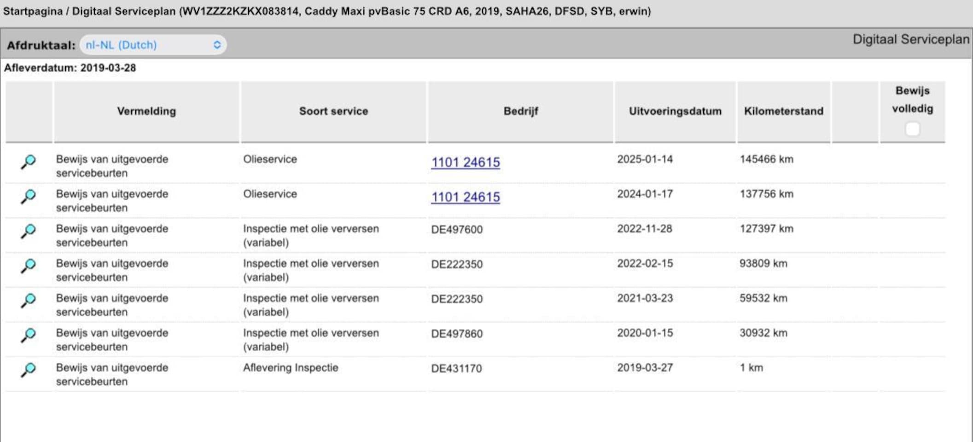Follow the 1101 24615 link dated 2025-01-14

[465, 162]
